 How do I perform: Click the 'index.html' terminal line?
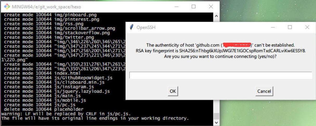[42, 73]
